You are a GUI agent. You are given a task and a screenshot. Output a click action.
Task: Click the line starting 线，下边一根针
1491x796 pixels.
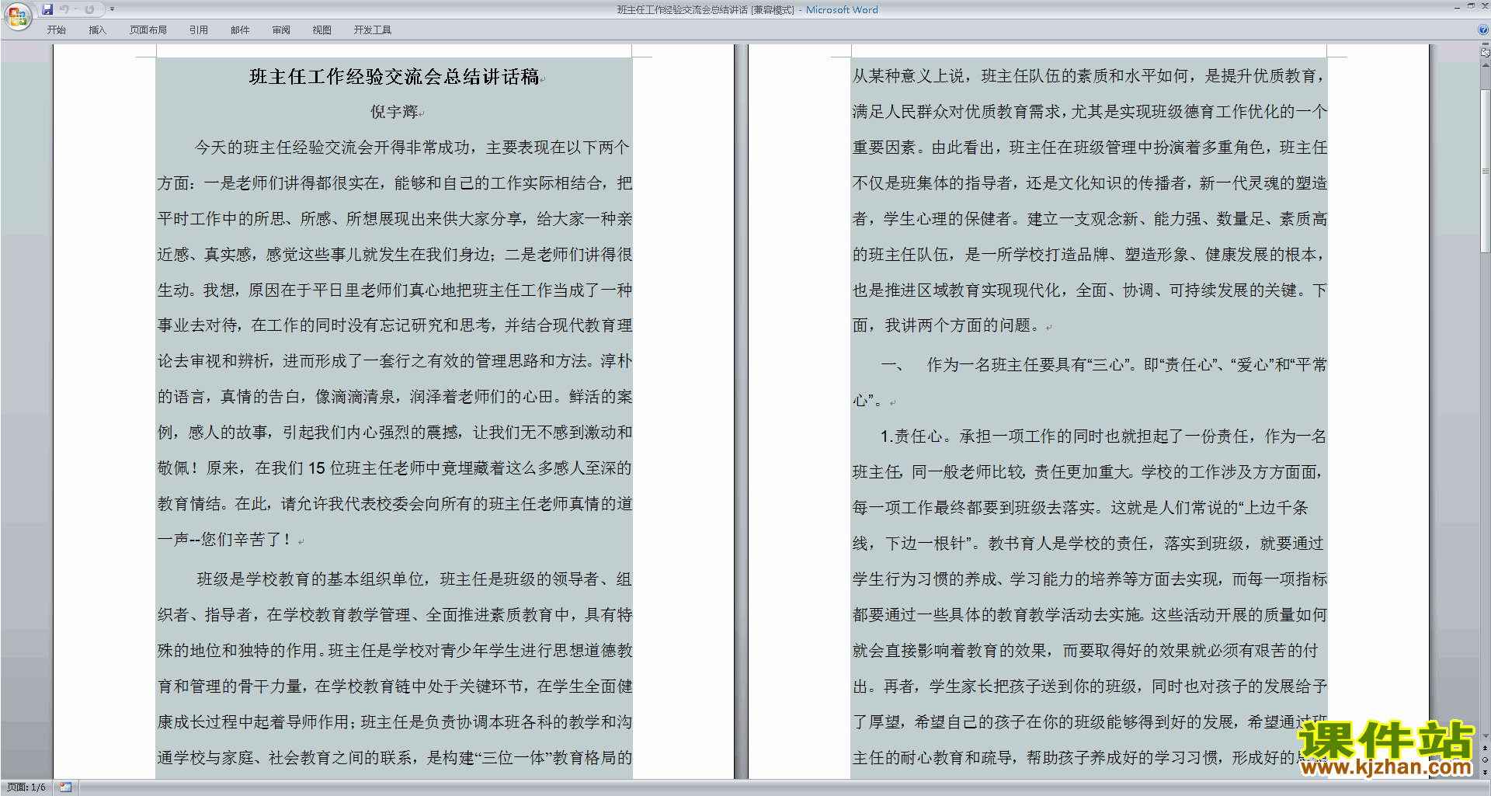(1088, 544)
